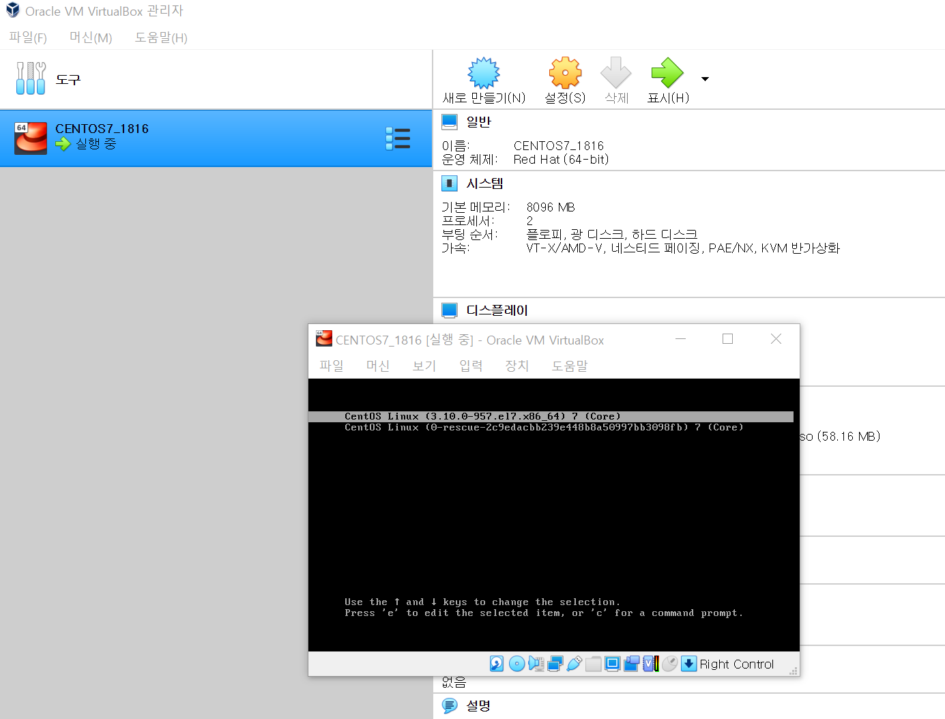Viewport: 945px width, 719px height.
Task: Click the CentOS red hat OS icon in list
Action: tap(31, 138)
